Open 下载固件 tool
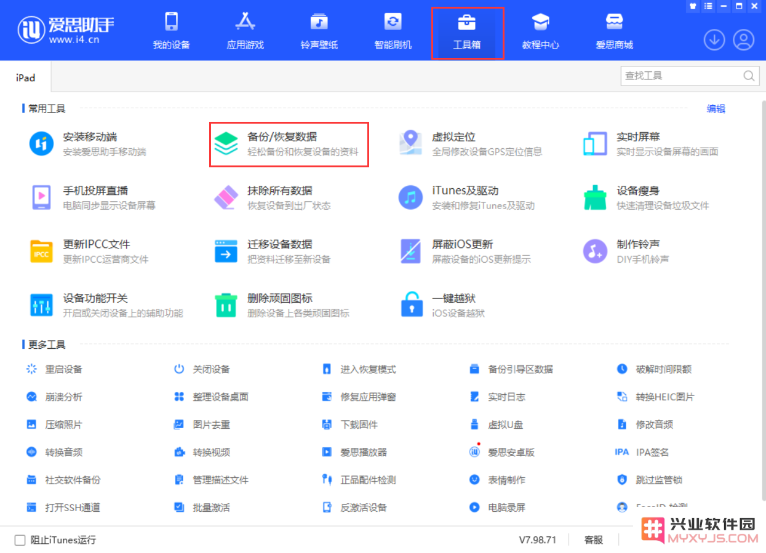This screenshot has width=766, height=553. [350, 424]
